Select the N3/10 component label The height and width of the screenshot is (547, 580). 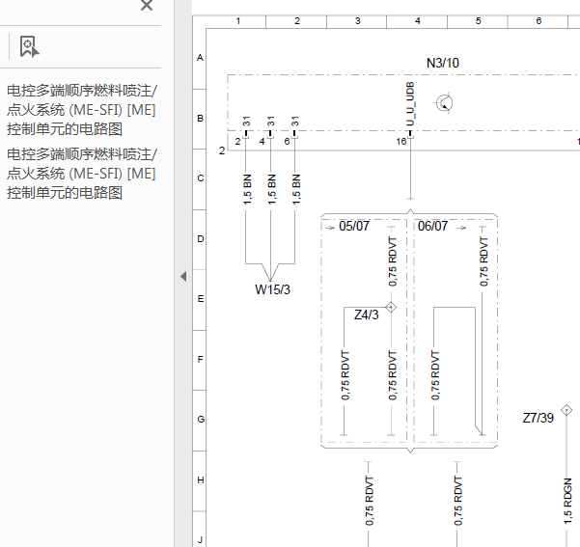(x=442, y=63)
